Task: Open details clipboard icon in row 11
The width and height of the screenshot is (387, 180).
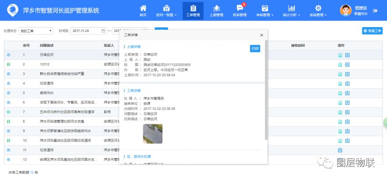Action: tap(340, 150)
